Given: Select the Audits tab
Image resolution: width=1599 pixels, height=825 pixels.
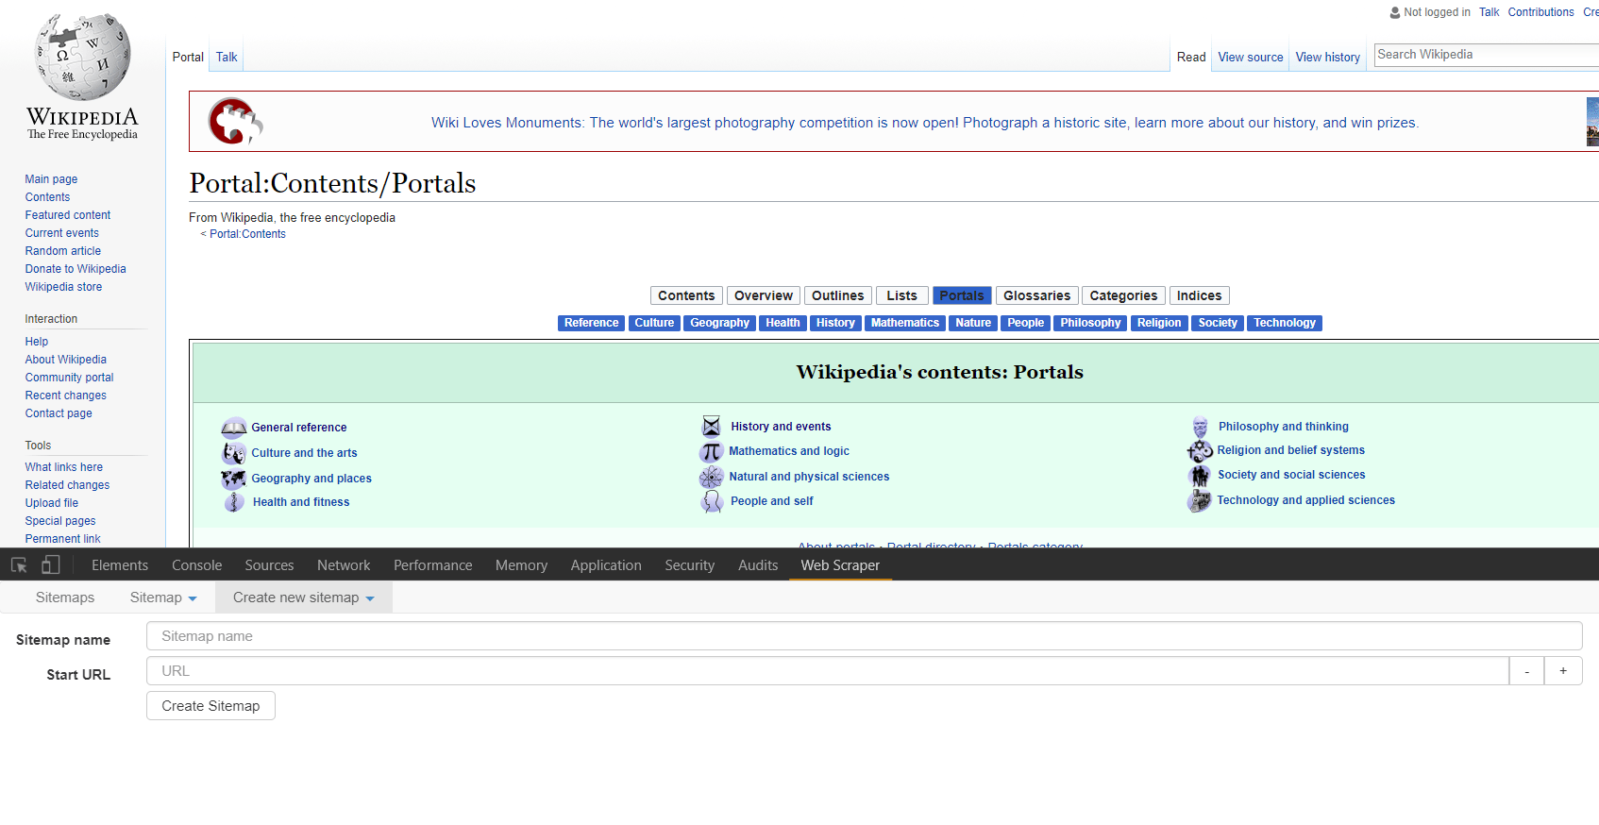Looking at the screenshot, I should (758, 565).
